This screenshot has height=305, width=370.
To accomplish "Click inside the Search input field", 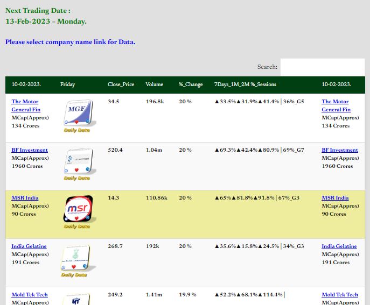I will point(322,67).
